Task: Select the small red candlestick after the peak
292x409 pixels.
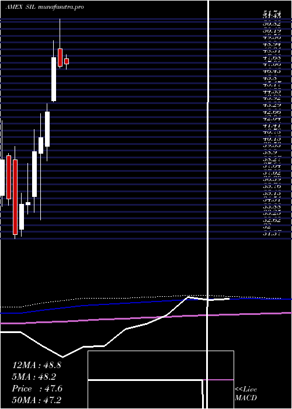Action: click(x=67, y=61)
